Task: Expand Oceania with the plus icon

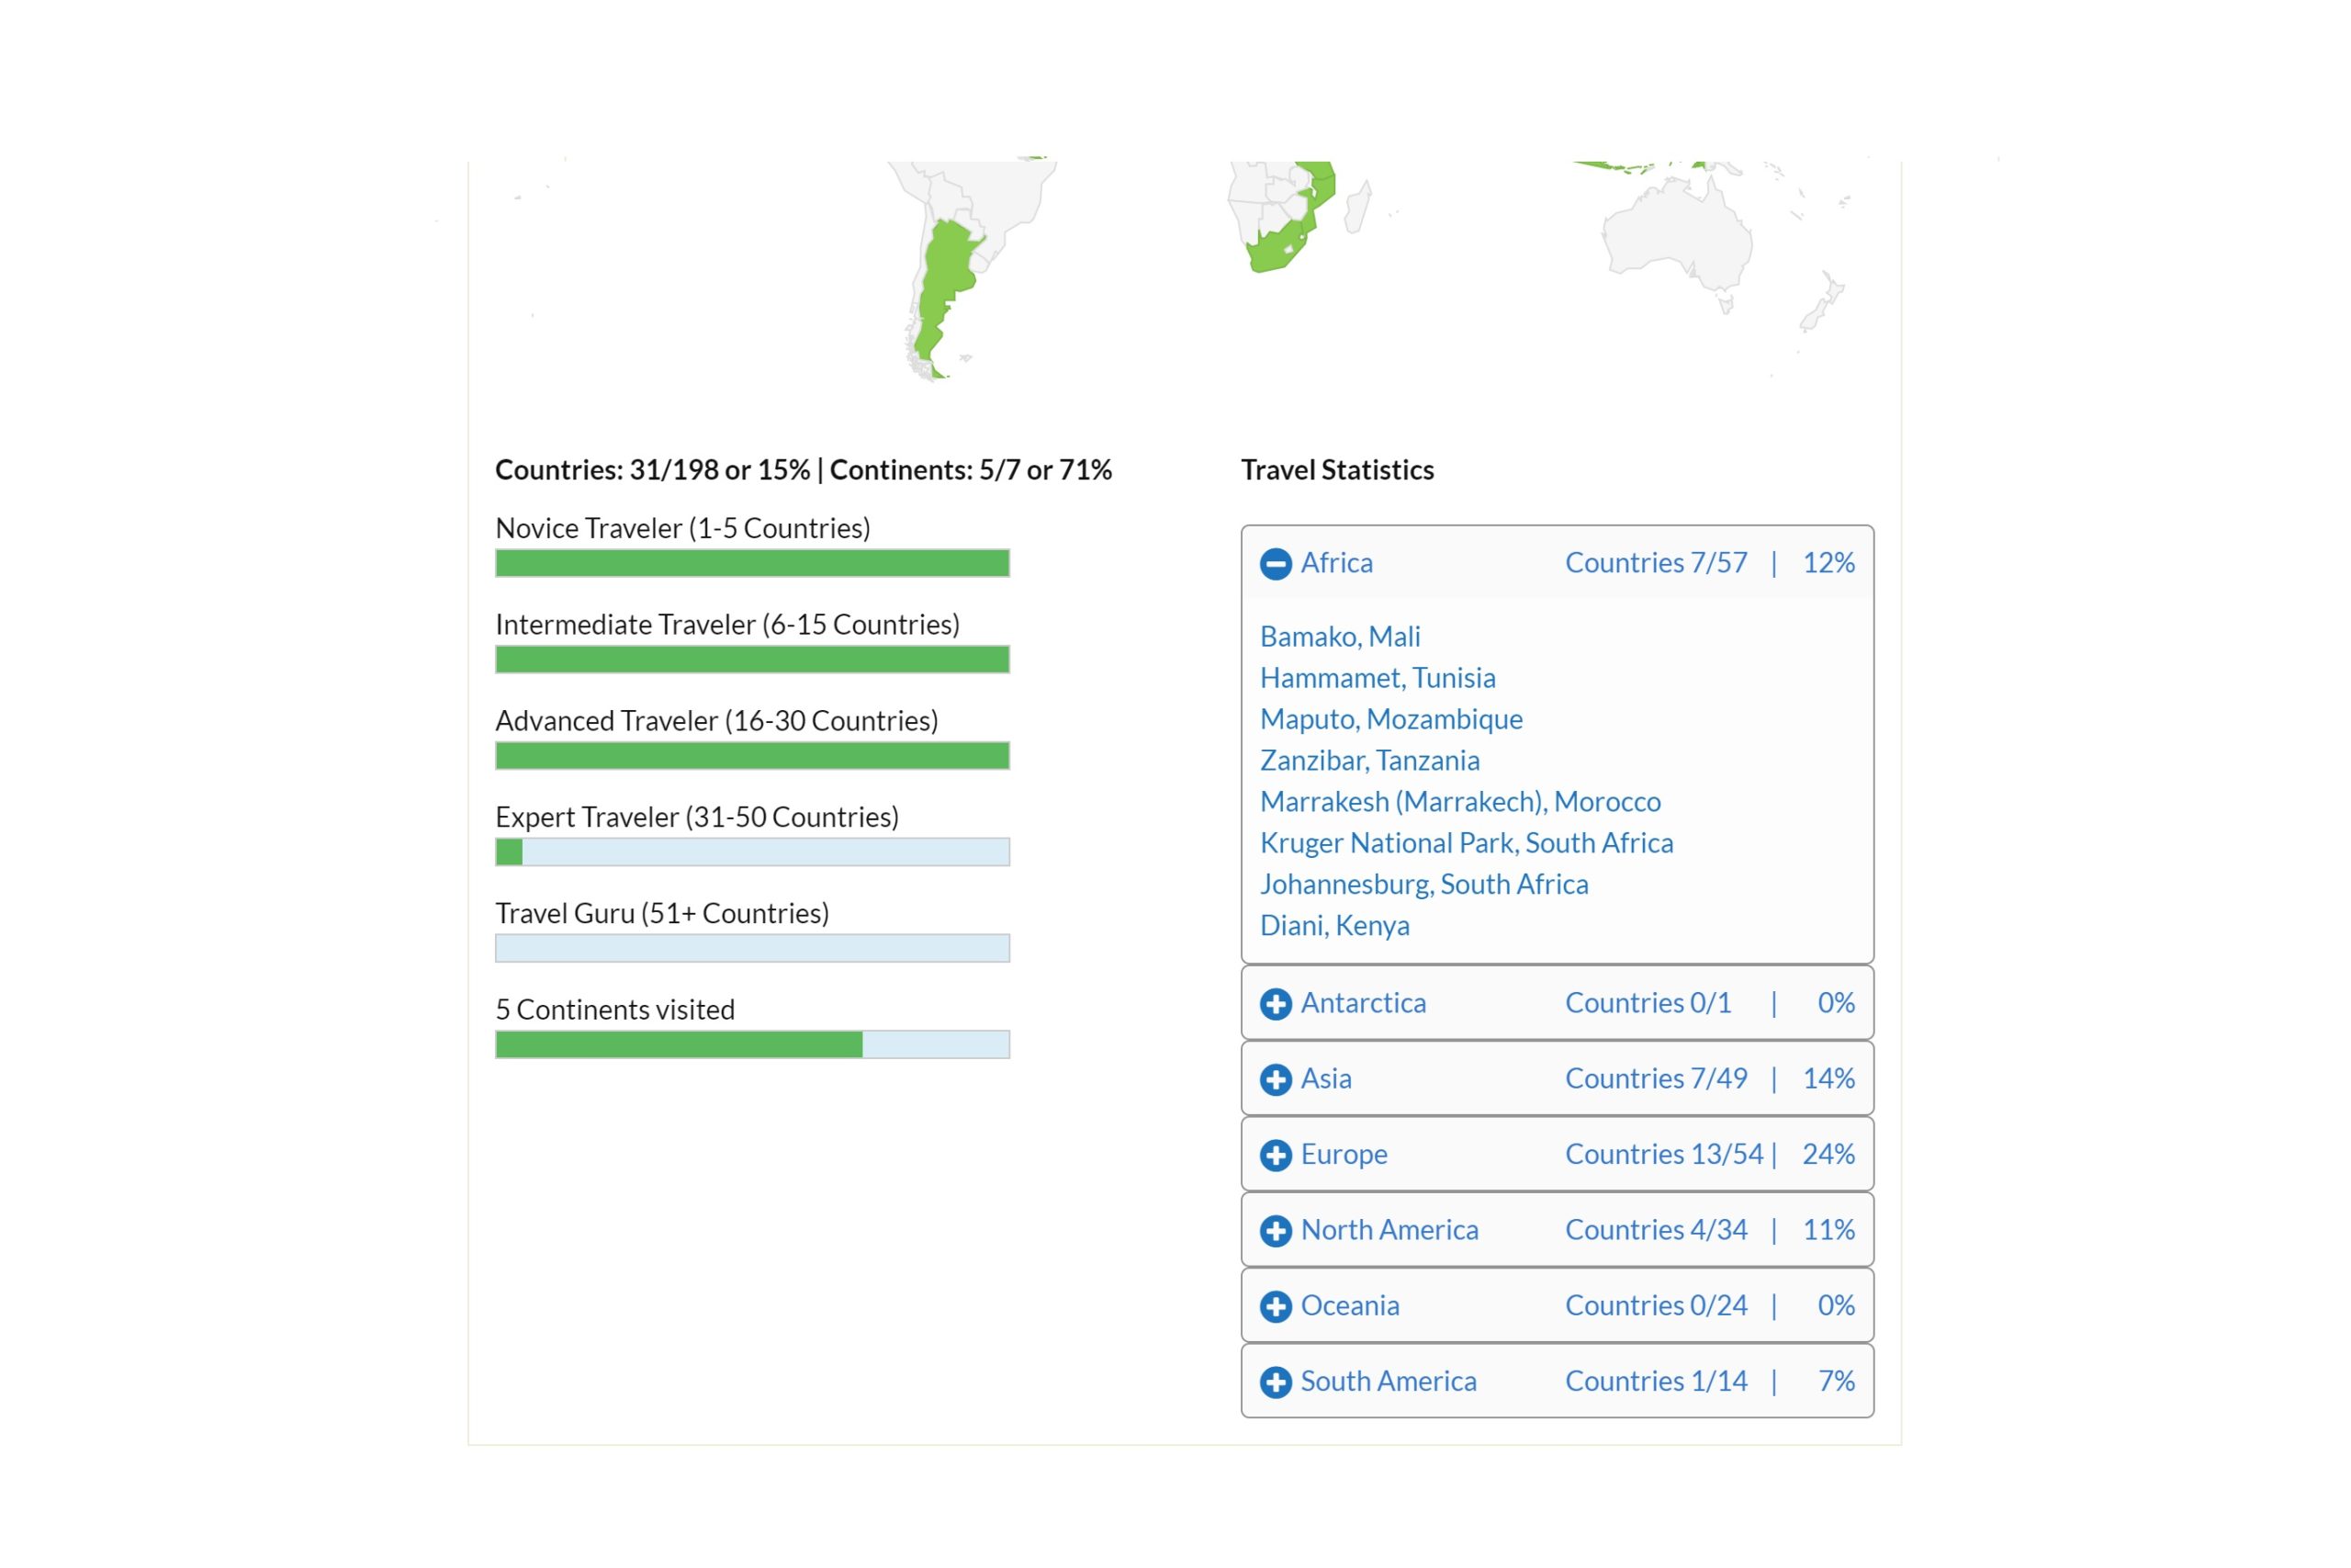Action: click(x=1276, y=1306)
